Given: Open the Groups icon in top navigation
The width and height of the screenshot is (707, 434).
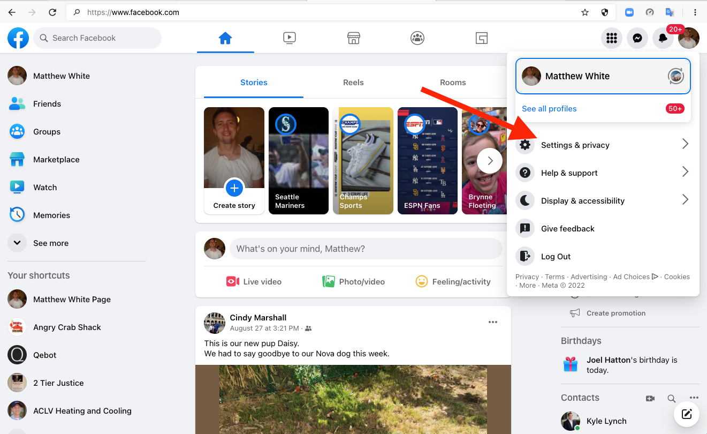Looking at the screenshot, I should coord(417,38).
